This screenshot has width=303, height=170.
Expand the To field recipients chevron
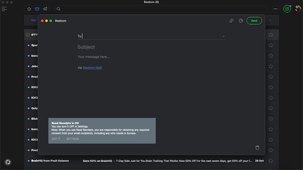(x=223, y=36)
